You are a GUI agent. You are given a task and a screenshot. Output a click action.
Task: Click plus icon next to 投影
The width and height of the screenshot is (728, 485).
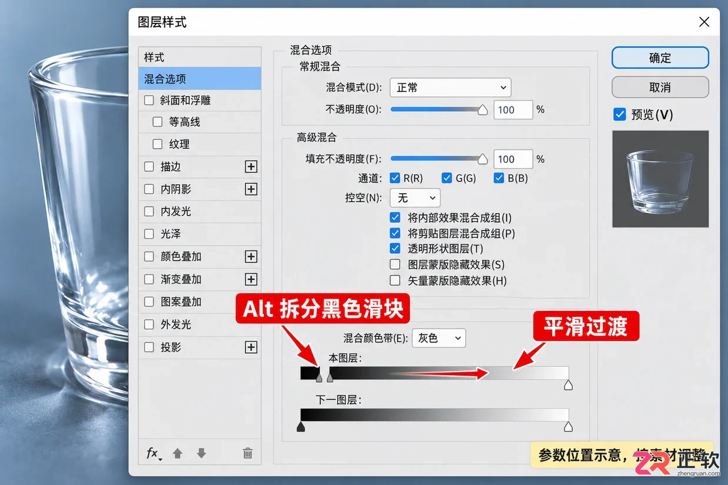251,347
